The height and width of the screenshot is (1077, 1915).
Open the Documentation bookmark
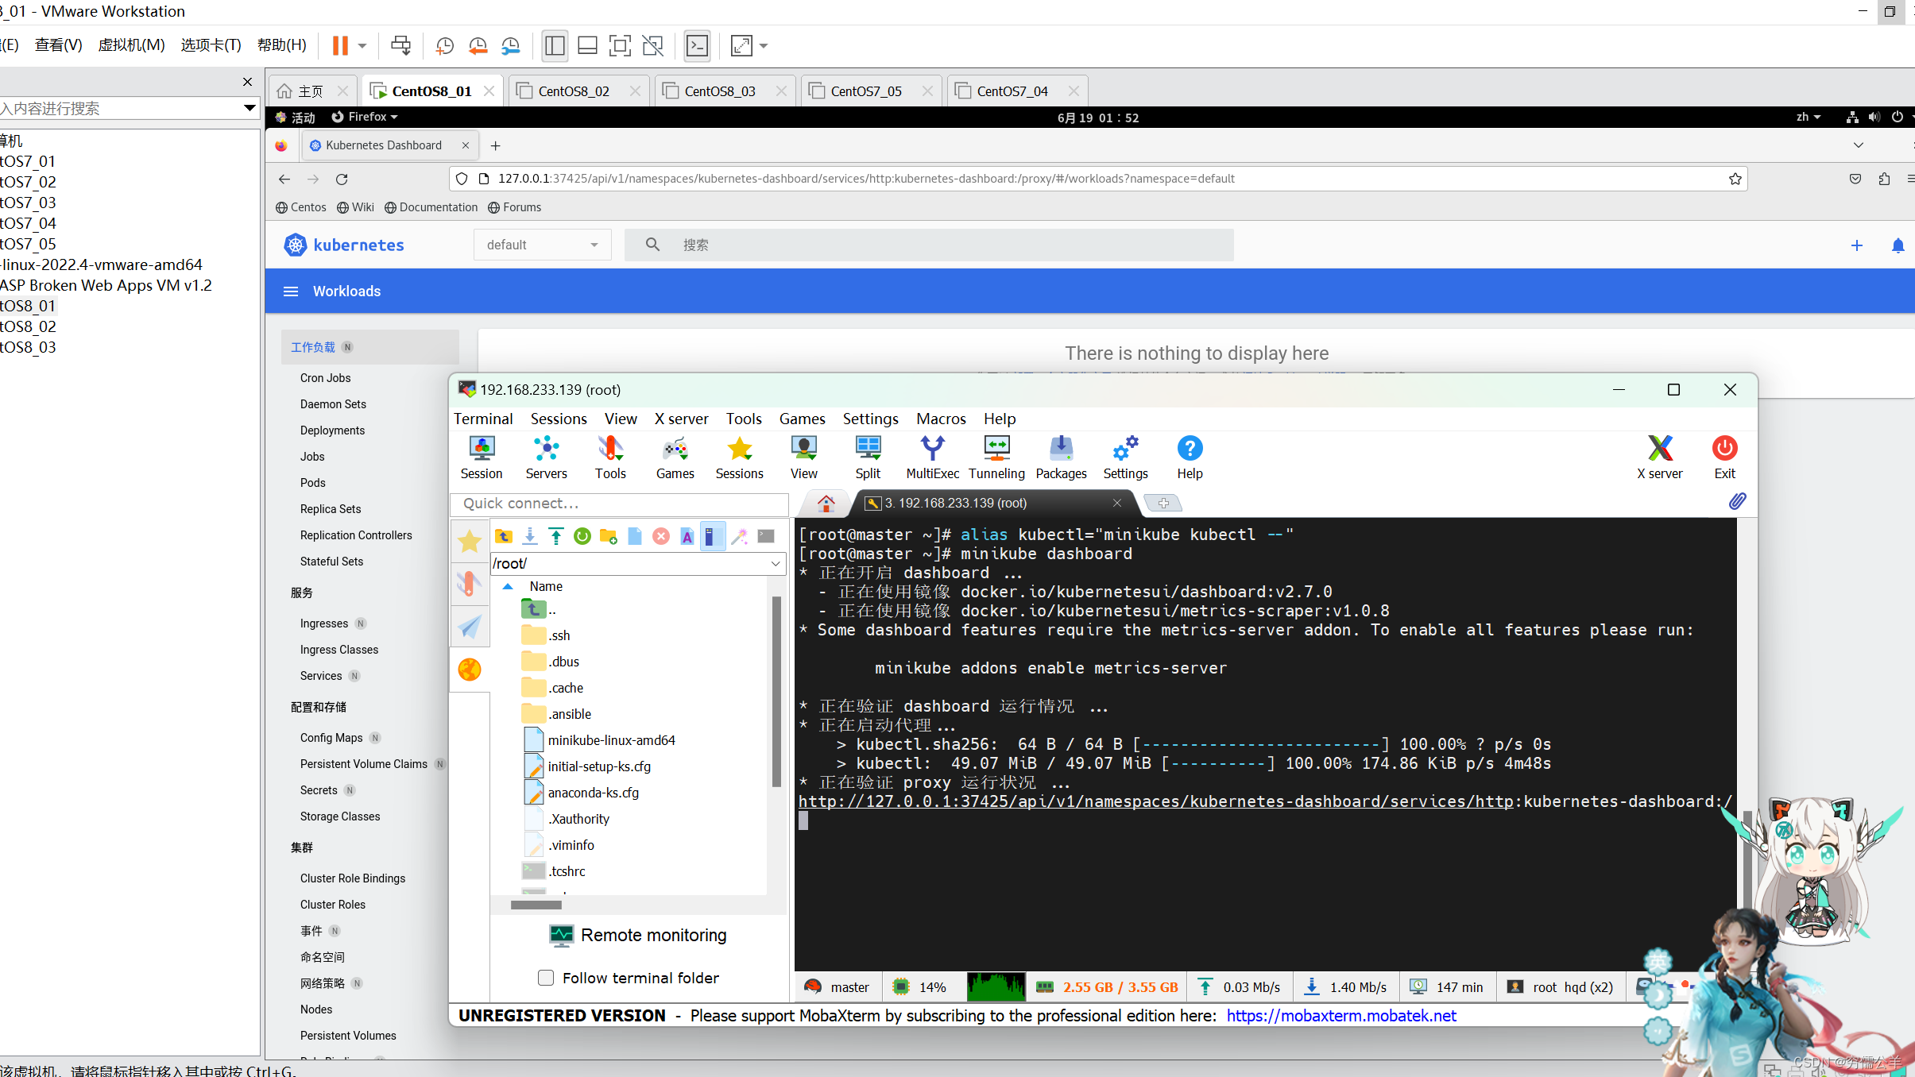pos(431,207)
